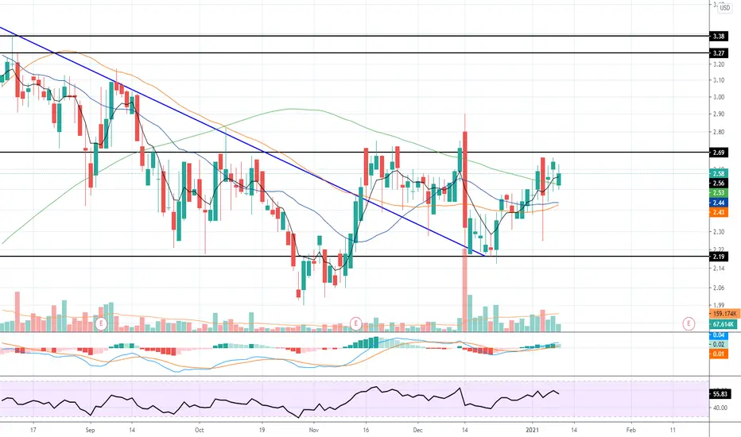The height and width of the screenshot is (437, 741).
Task: Click the 2.90 price axis value
Action: coord(719,114)
